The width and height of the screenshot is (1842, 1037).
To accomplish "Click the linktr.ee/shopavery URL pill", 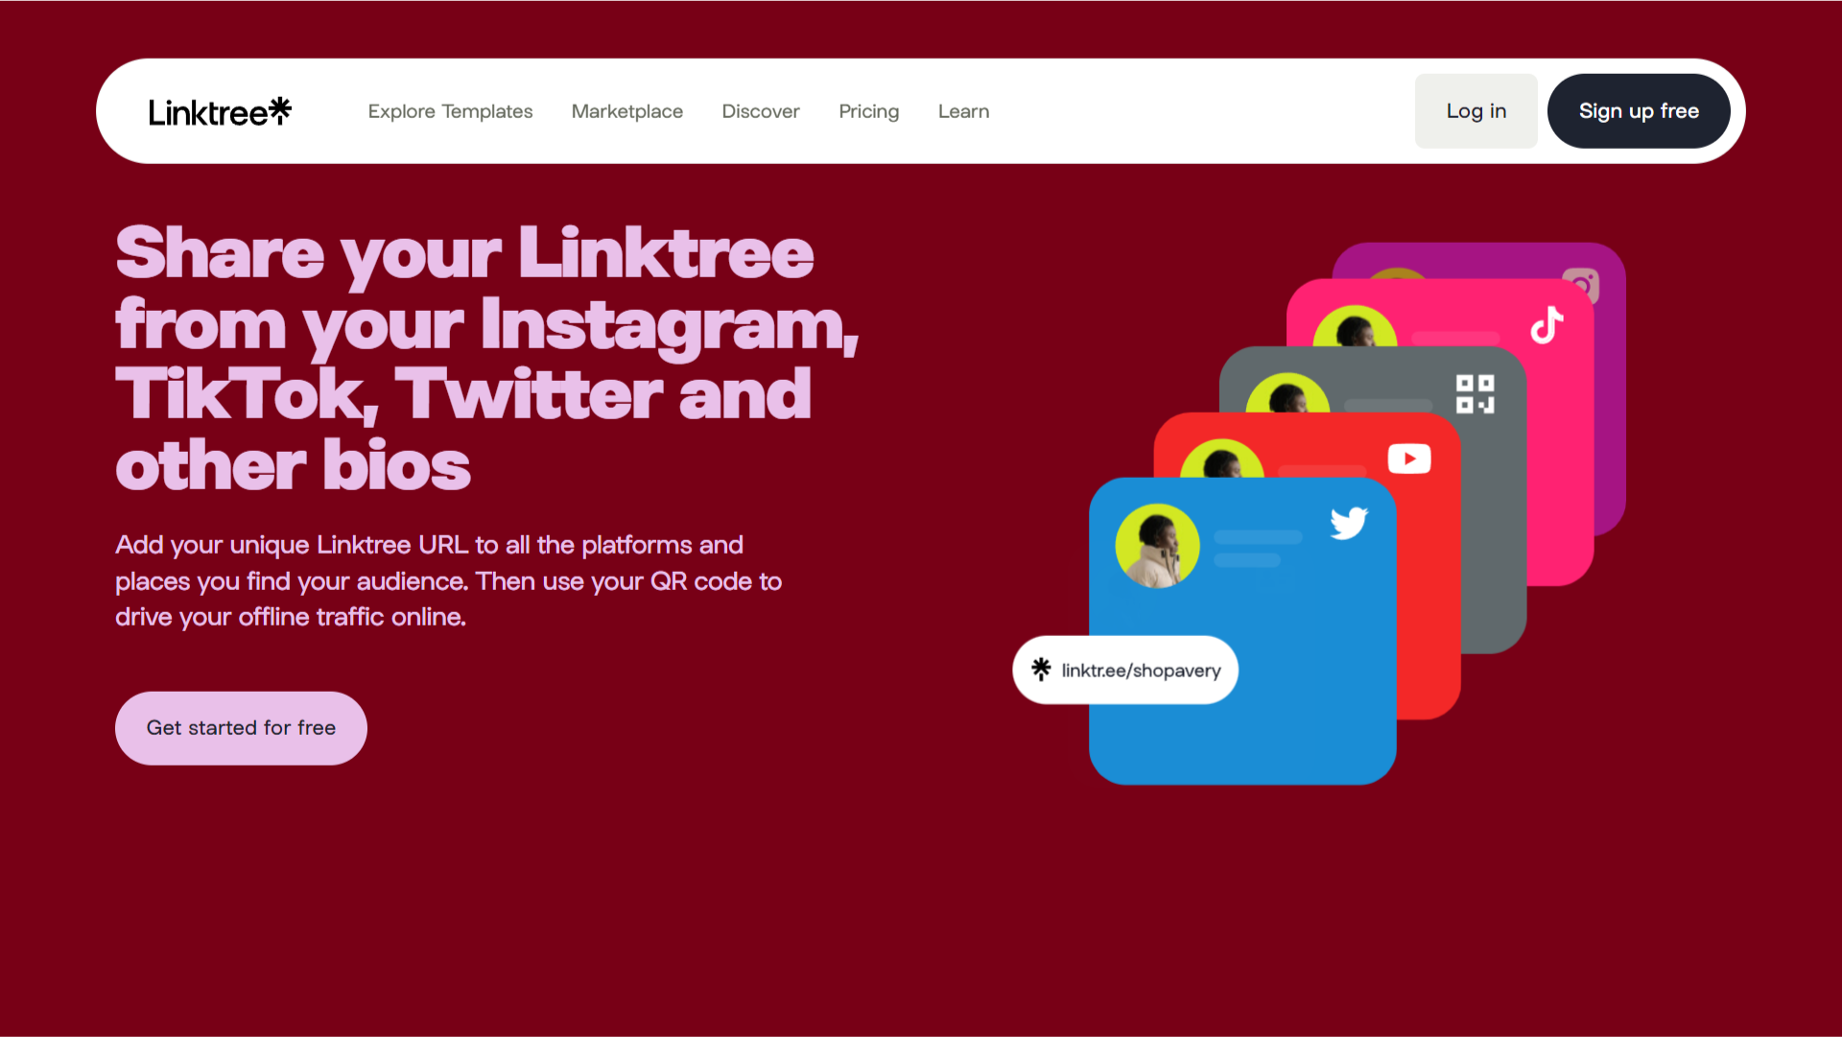I will 1125,670.
